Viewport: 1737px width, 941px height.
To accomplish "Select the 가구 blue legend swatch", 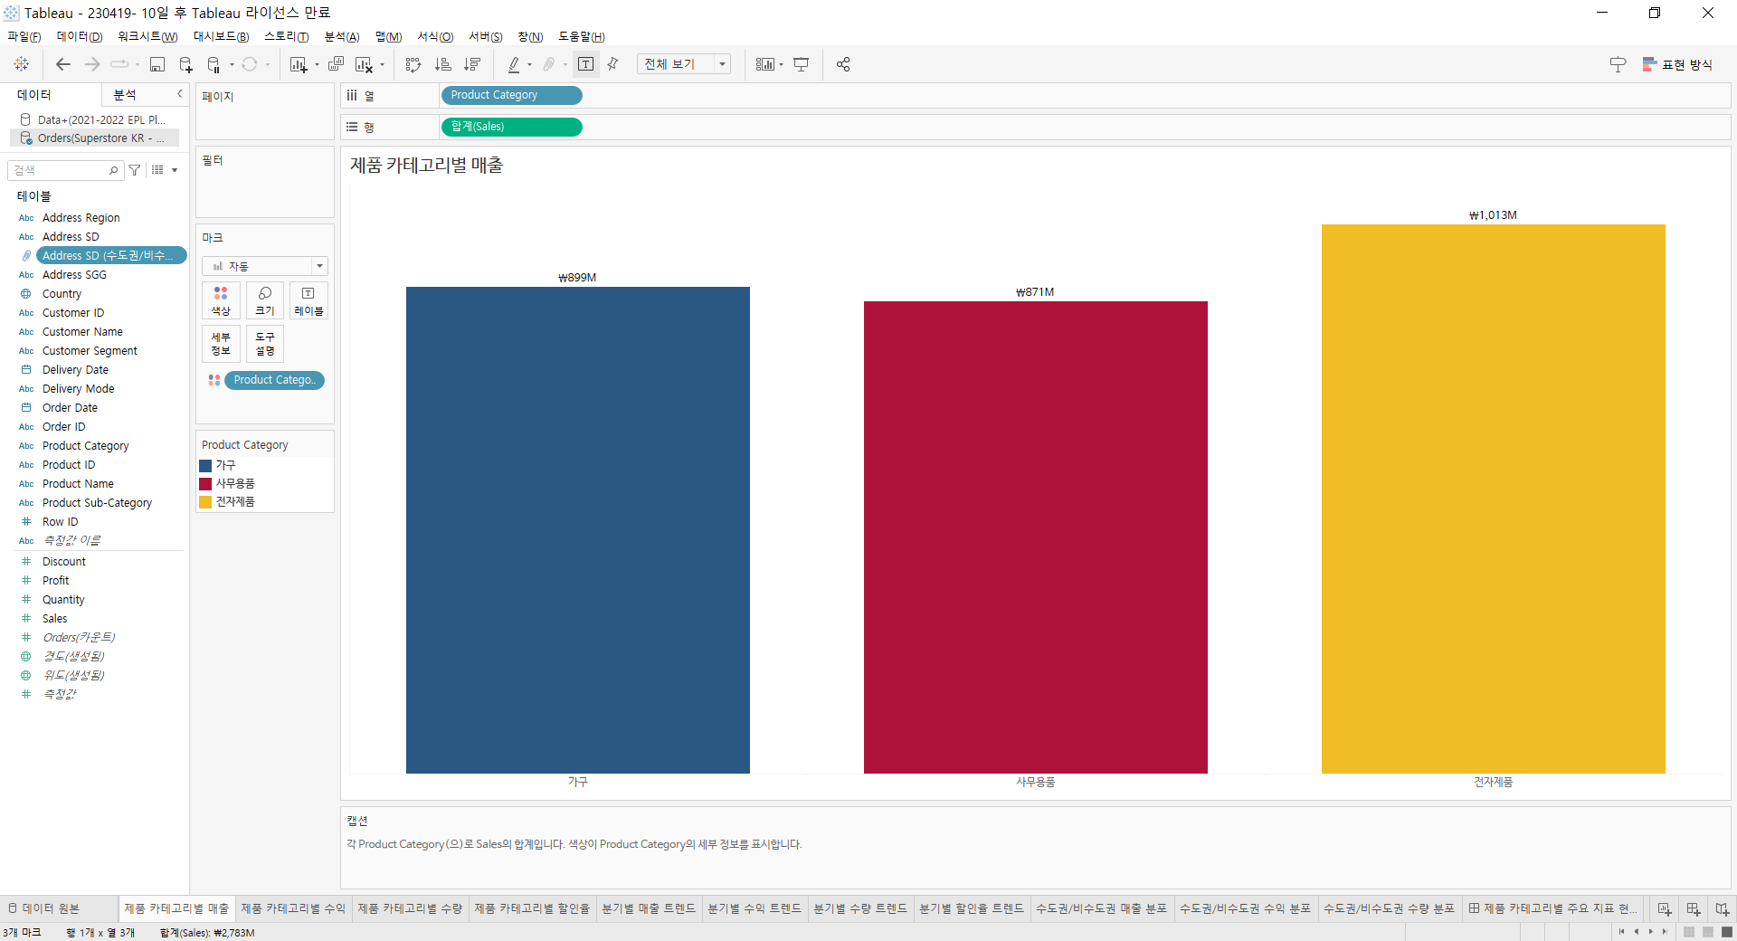I will click(x=205, y=465).
